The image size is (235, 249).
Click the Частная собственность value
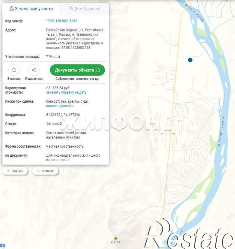[65, 146]
